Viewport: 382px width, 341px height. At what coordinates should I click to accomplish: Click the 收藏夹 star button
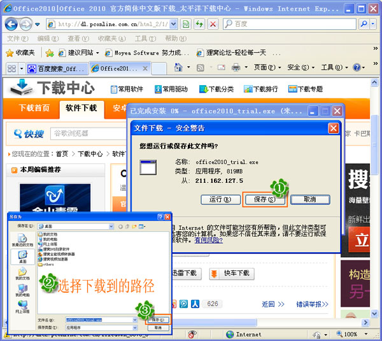(x=20, y=53)
